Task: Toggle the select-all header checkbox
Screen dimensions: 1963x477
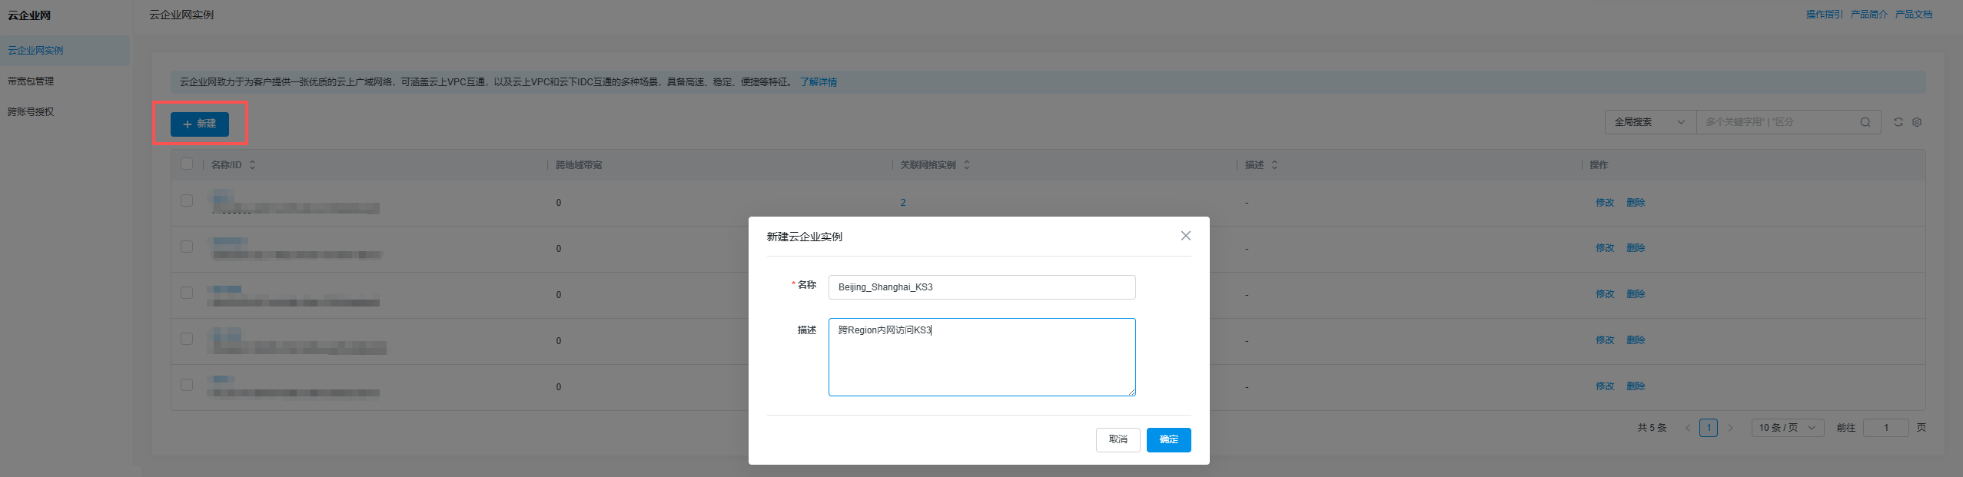Action: tap(187, 164)
